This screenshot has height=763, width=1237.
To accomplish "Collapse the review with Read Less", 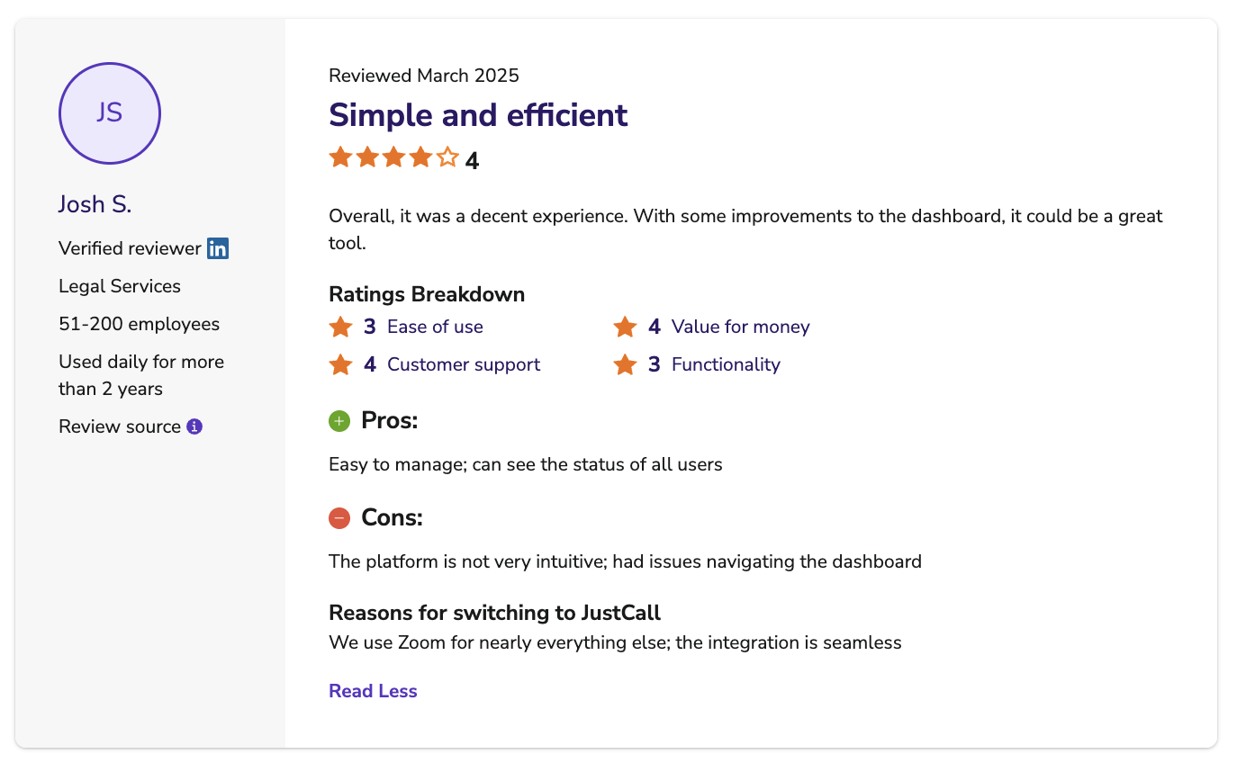I will [373, 691].
